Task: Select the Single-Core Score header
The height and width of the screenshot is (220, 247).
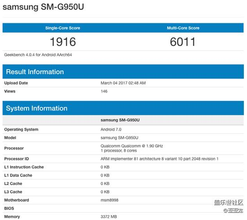Action: pos(63,28)
